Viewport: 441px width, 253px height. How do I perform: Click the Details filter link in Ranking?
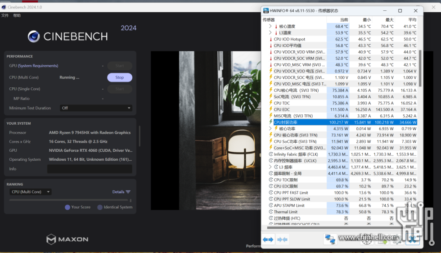121,192
